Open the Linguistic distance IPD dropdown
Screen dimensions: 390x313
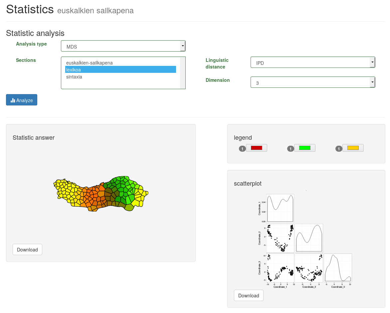312,63
